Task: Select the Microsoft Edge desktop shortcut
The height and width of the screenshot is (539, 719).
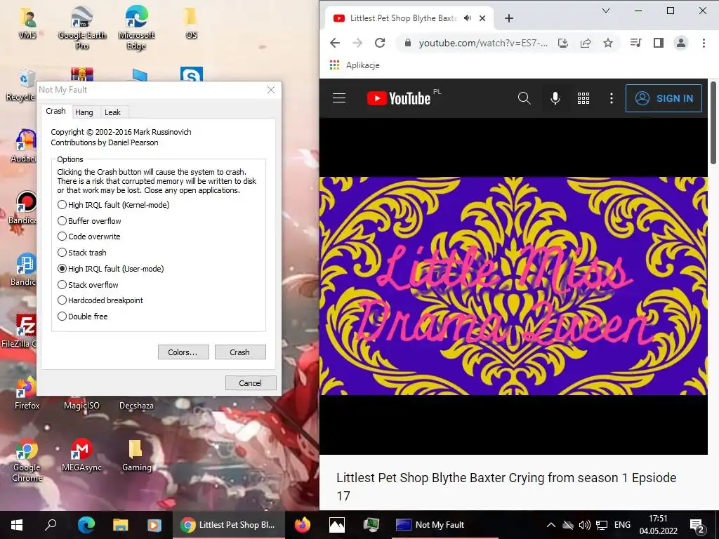Action: coord(136,27)
